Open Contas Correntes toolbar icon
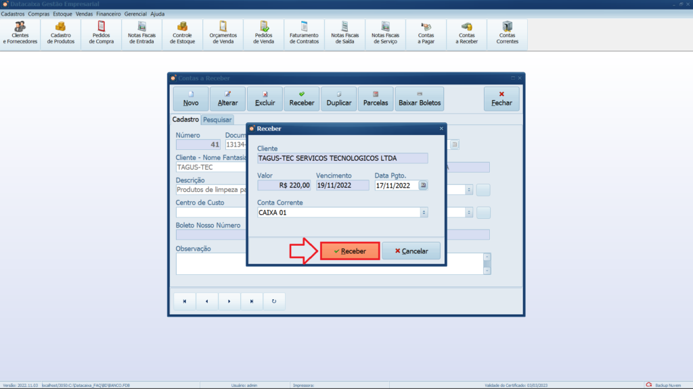The height and width of the screenshot is (389, 693). pyautogui.click(x=508, y=33)
